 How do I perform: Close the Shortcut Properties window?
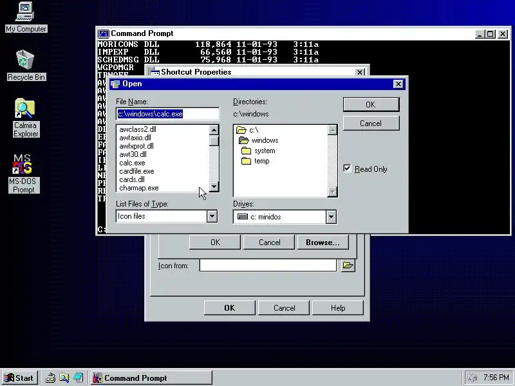click(x=360, y=72)
